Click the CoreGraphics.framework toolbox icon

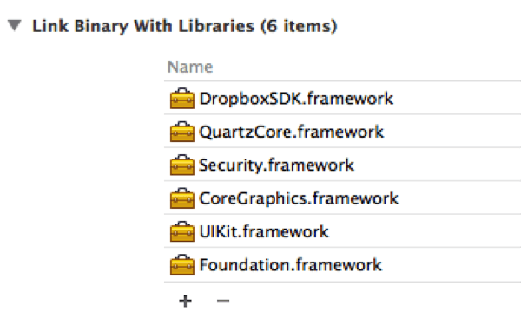click(x=182, y=198)
